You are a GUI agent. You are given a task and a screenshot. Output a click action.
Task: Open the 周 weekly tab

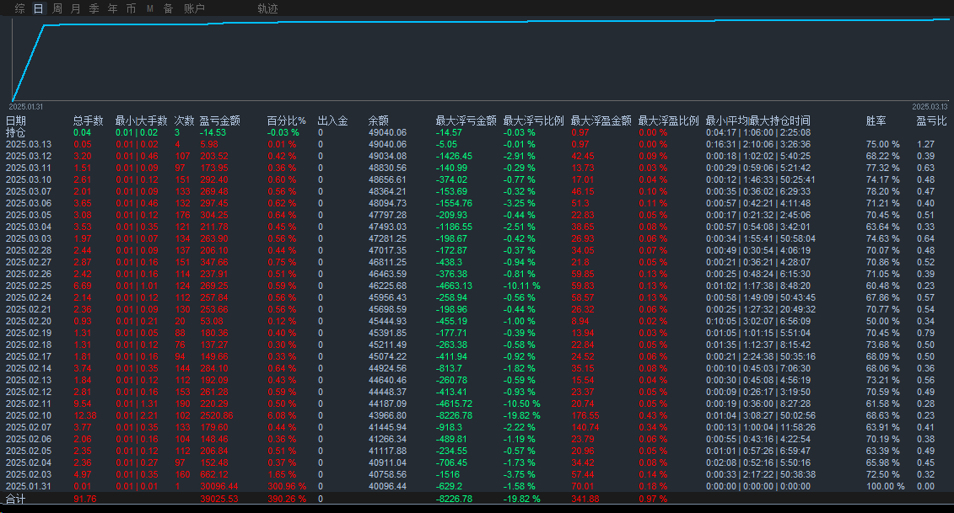[x=57, y=8]
